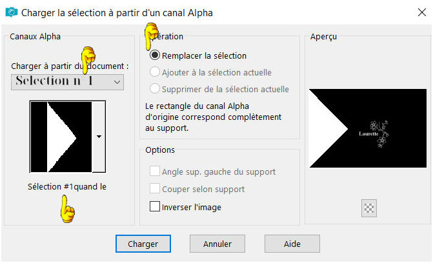Screen dimensions: 433x263
Task: Click the PaintShop Pro camera icon in title bar
Action: tap(12, 12)
